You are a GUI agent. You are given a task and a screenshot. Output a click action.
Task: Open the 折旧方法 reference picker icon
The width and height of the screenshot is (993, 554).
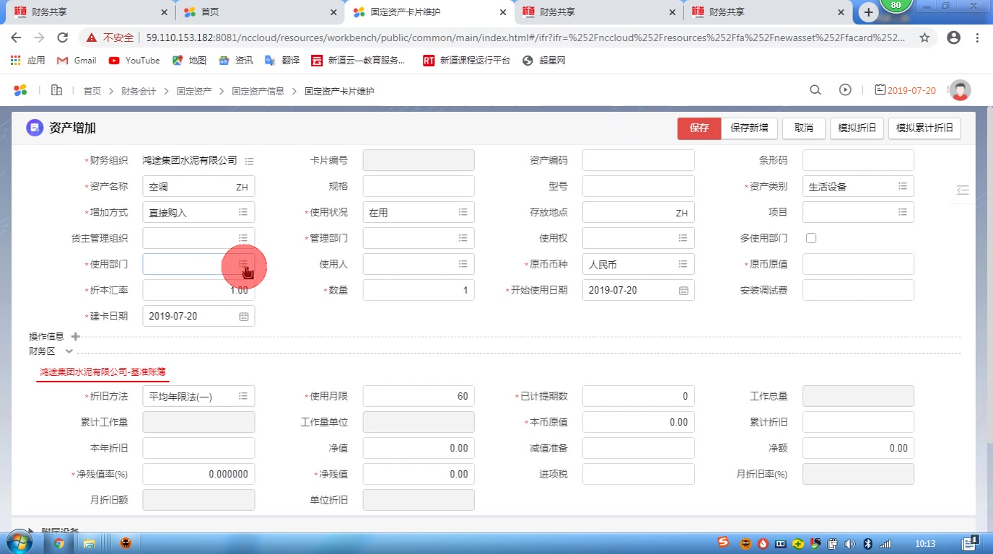243,395
